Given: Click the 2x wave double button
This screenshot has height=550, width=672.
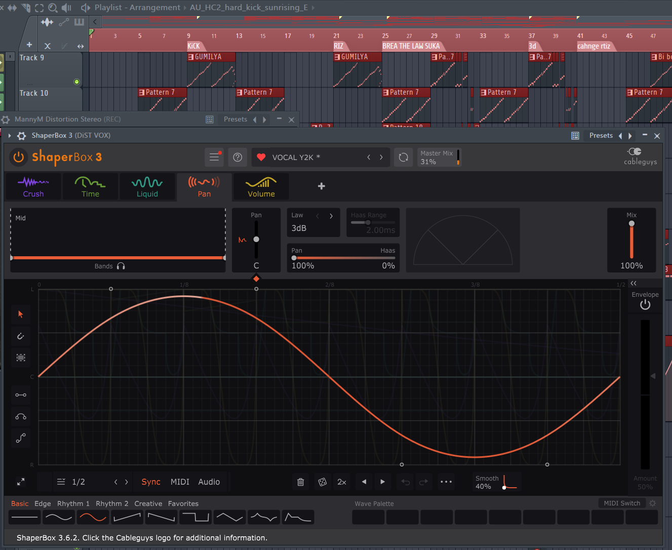Looking at the screenshot, I should 342,482.
